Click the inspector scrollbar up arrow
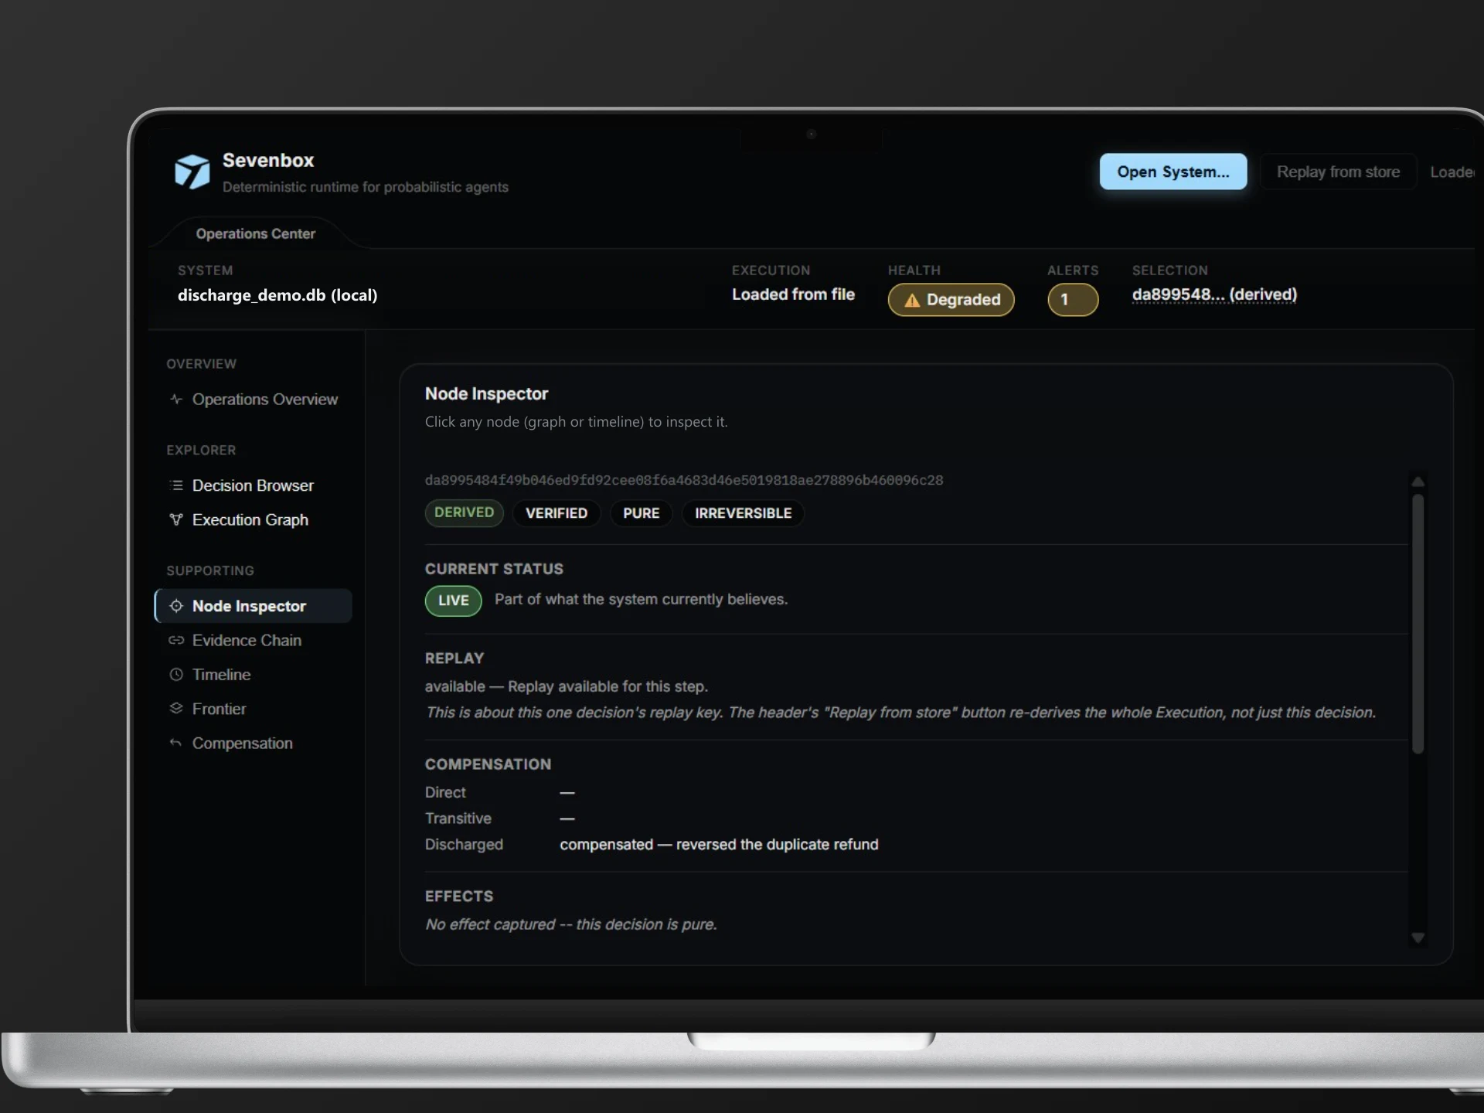The image size is (1484, 1113). pyautogui.click(x=1418, y=482)
